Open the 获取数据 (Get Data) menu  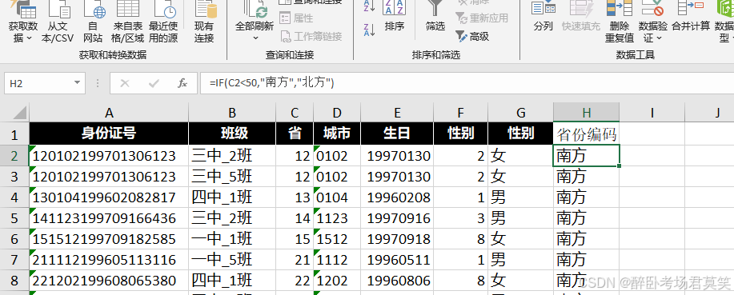tap(23, 22)
